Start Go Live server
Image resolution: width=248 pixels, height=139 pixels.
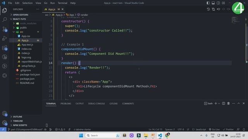[214, 129]
